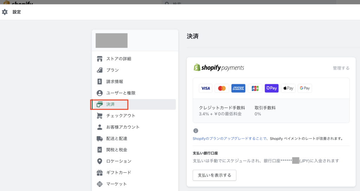The height and width of the screenshot is (191, 360).
Task: Follow the Shopifyのプランのアップグレード link
Action: click(229, 139)
